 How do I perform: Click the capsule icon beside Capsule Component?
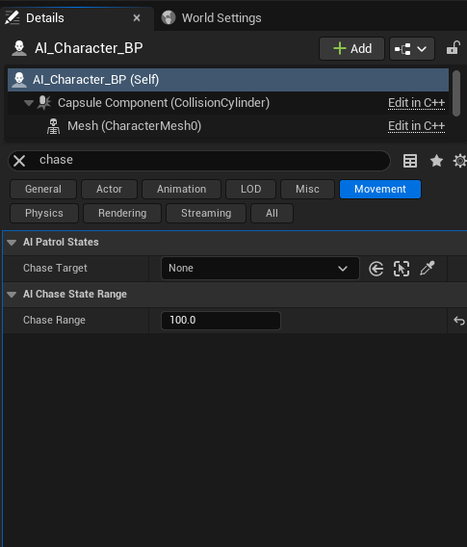click(x=44, y=103)
